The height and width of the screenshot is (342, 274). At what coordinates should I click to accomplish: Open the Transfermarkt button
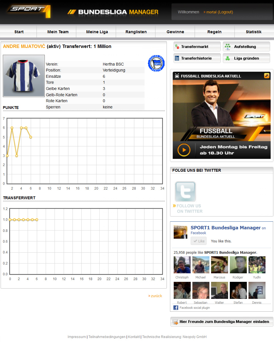click(x=197, y=47)
